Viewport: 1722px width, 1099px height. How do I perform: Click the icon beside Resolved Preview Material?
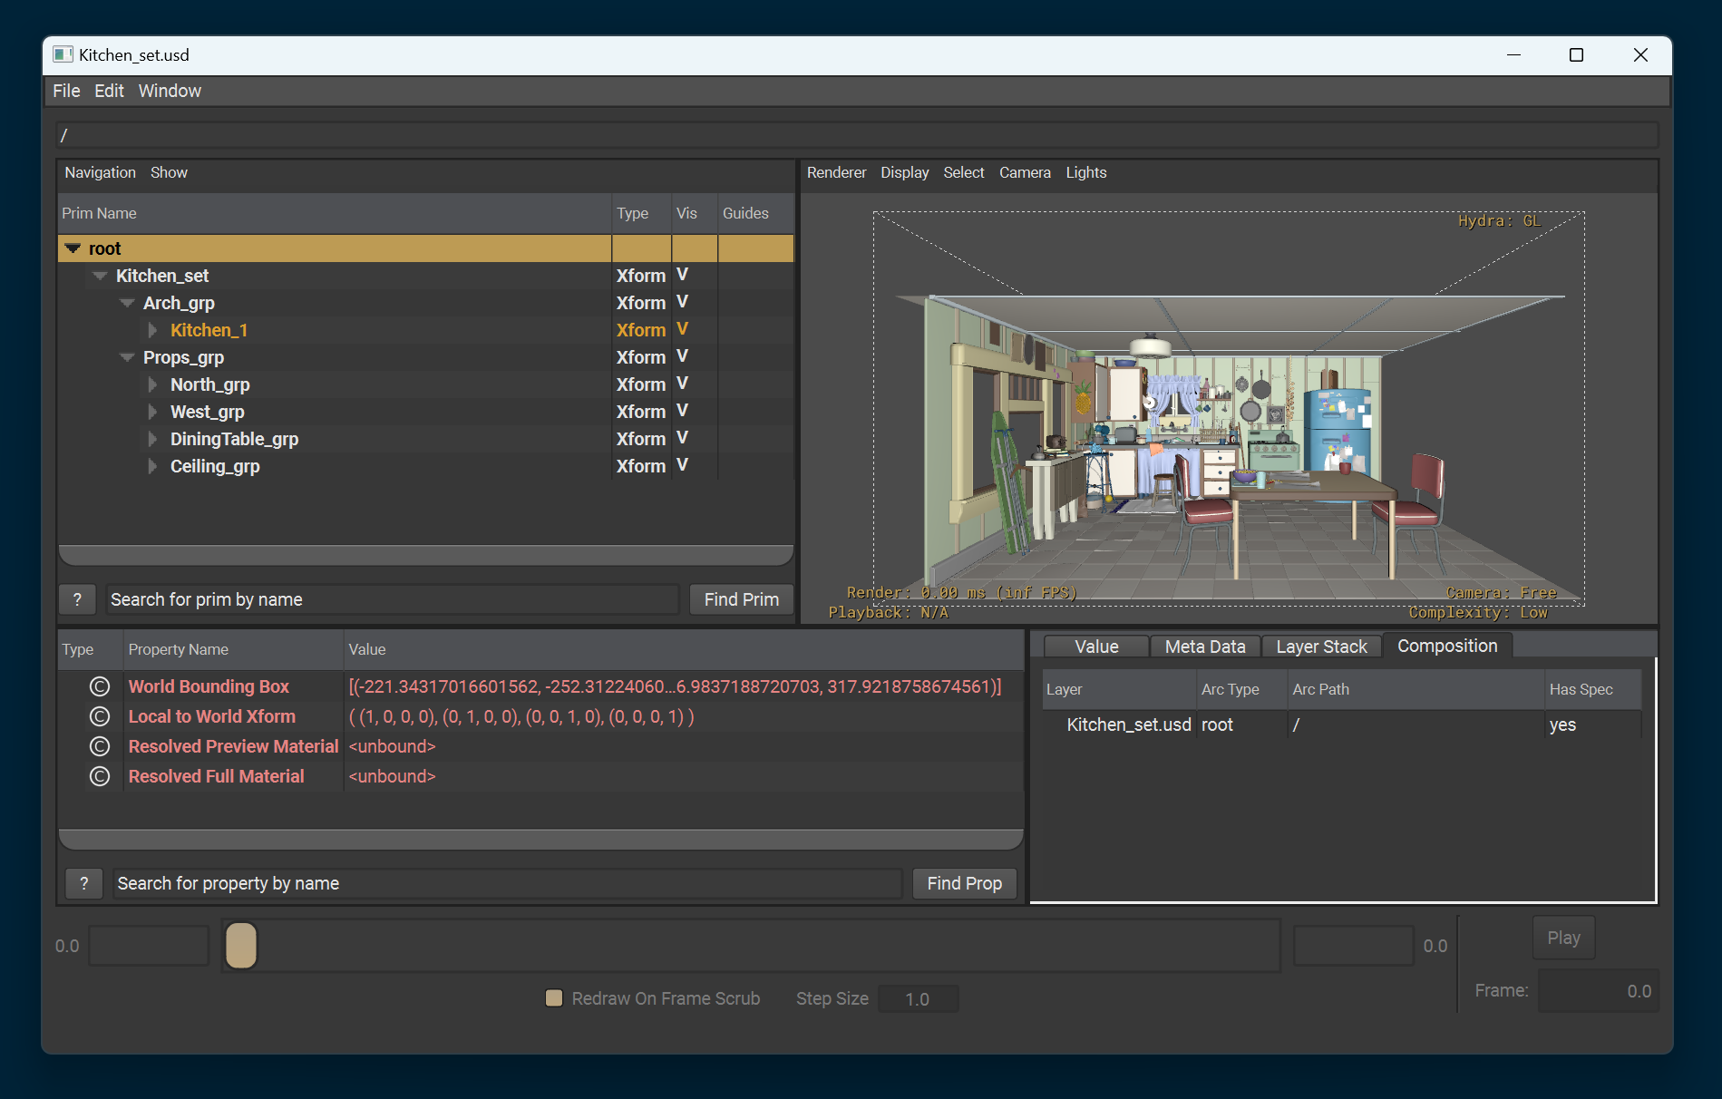[x=100, y=746]
